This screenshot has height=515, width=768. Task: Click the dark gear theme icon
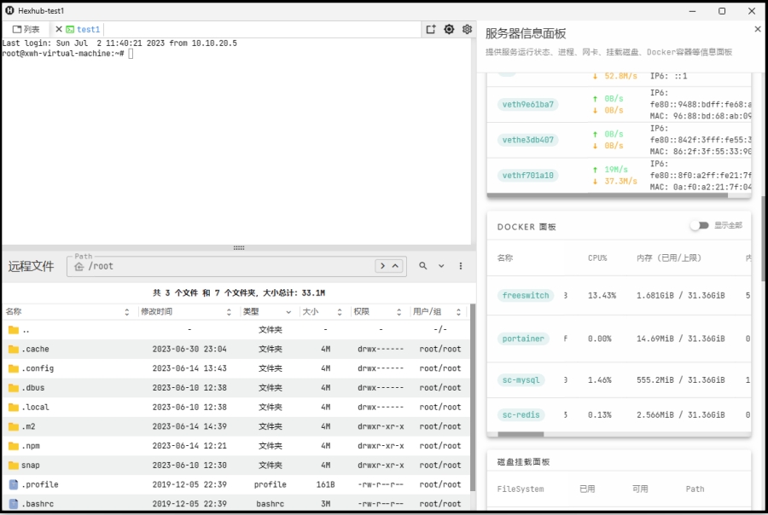tap(449, 29)
